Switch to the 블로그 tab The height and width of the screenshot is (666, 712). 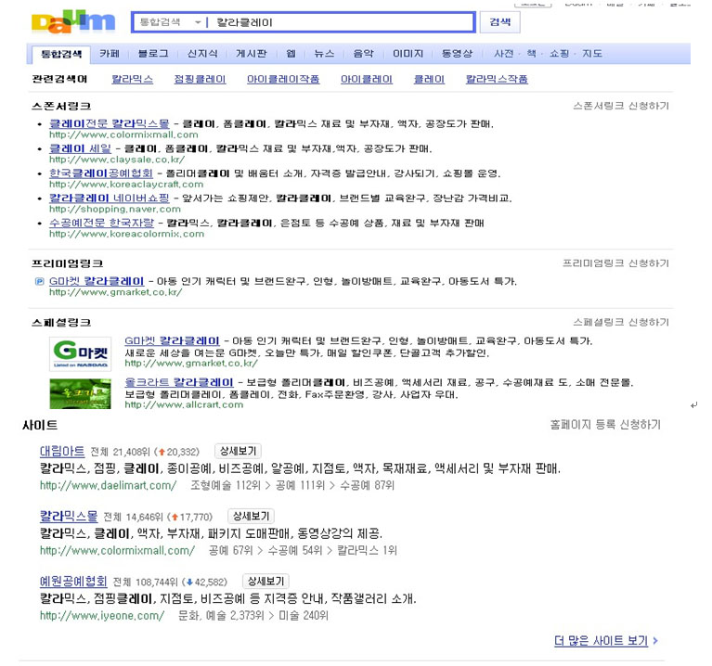153,54
